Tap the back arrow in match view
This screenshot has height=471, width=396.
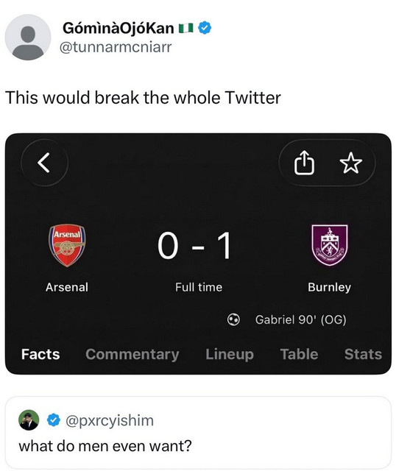coord(44,163)
